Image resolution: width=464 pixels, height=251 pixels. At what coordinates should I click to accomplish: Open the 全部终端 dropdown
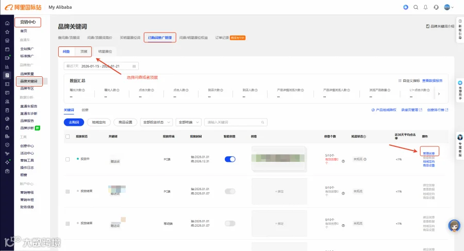(x=189, y=122)
